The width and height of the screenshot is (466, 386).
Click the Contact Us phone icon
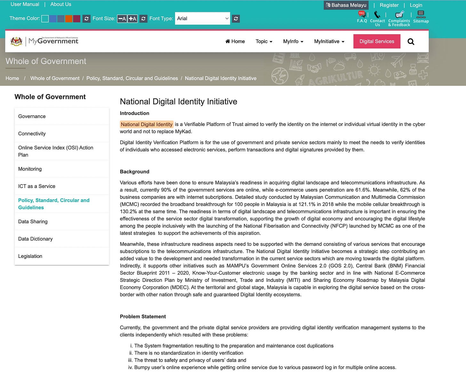(377, 14)
